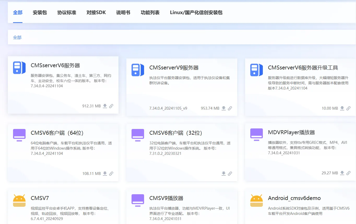Open the CMSV6客户端（64位）title
The image size is (356, 224).
57,133
